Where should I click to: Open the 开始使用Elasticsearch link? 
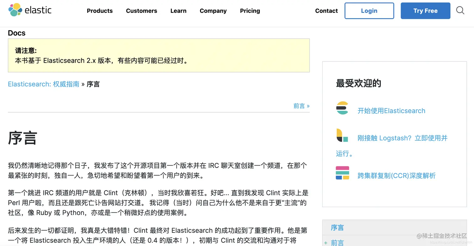click(x=391, y=111)
